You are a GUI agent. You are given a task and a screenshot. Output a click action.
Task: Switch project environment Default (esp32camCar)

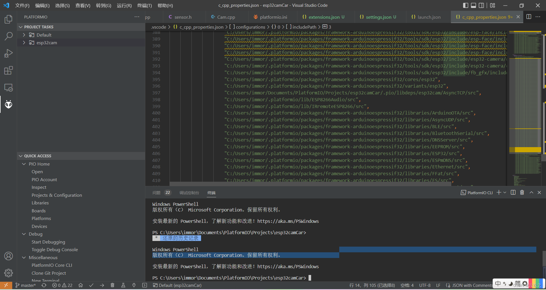tap(177, 285)
